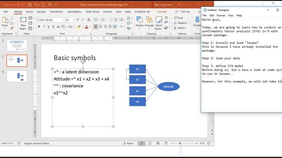The width and height of the screenshot is (282, 158).
Task: Fit slide to current window
Action: [209, 144]
